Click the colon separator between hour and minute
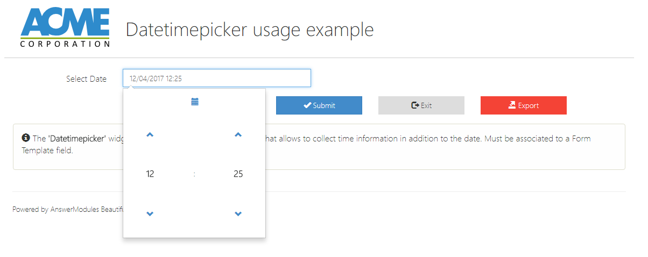Viewport: 648px width, 257px height. pyautogui.click(x=194, y=174)
